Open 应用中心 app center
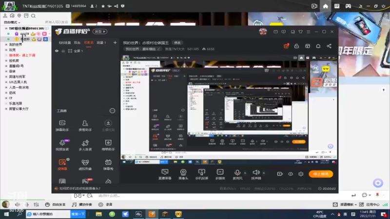Screen dimensions: 390x219 coord(370,204)
